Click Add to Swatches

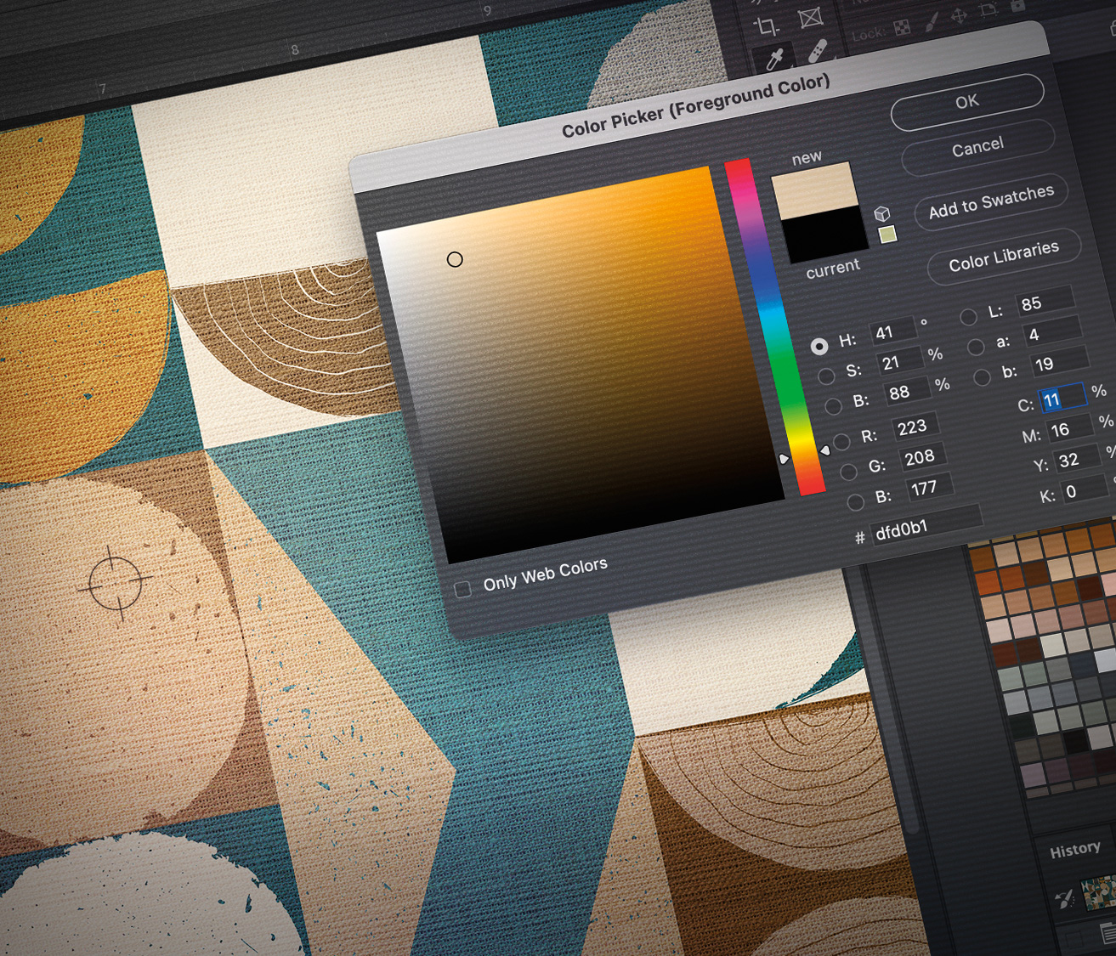click(991, 202)
